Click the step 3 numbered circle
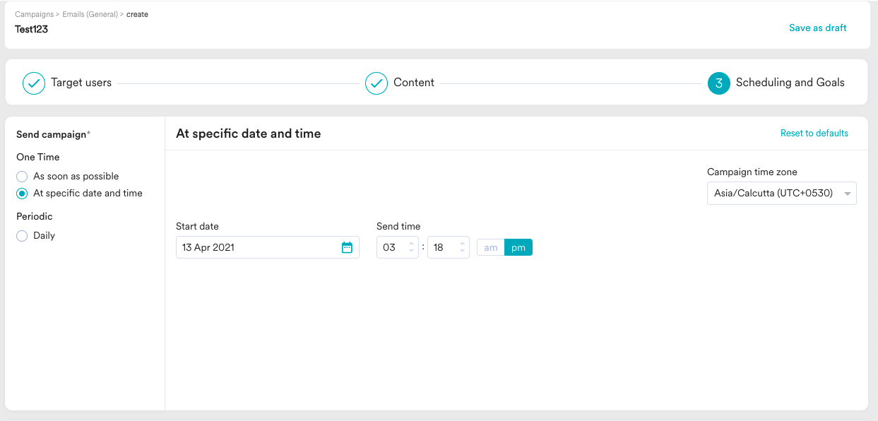Screen dimensions: 878x421 [x=719, y=83]
